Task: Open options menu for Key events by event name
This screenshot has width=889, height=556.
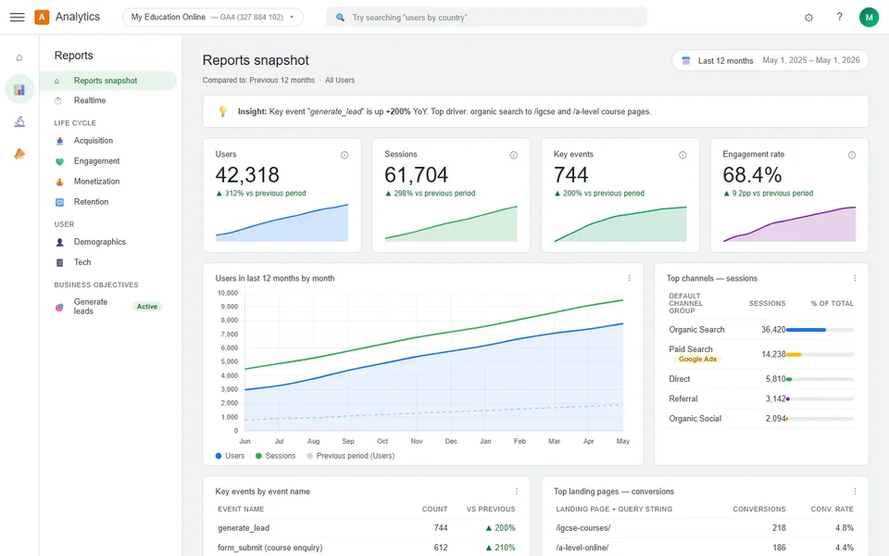Action: (x=517, y=491)
